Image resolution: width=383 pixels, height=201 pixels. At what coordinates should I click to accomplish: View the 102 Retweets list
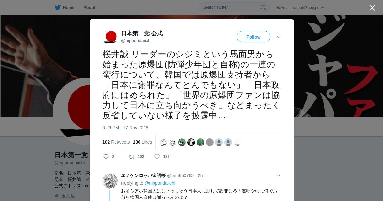(x=116, y=142)
